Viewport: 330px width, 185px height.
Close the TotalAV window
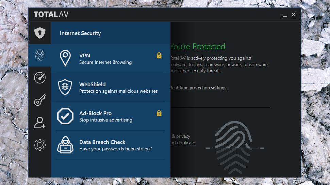click(293, 15)
